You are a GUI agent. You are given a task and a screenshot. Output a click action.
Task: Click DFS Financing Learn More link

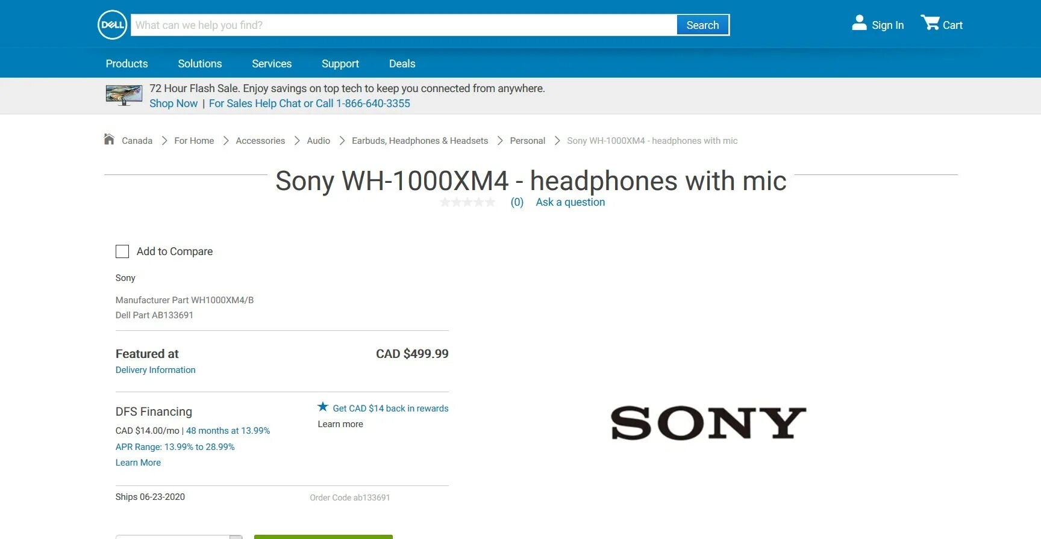pos(138,463)
